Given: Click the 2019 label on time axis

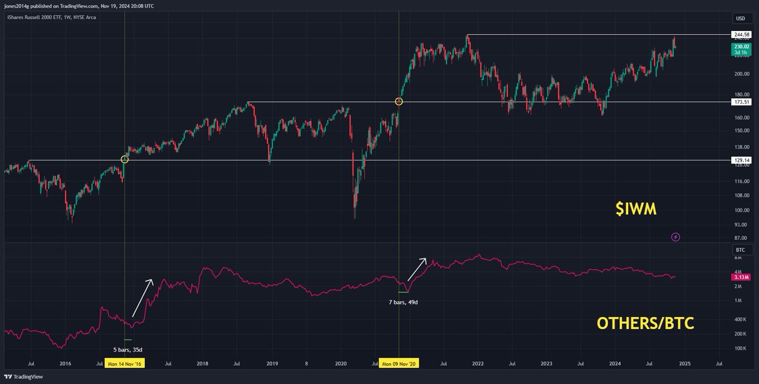Looking at the screenshot, I should tap(272, 364).
